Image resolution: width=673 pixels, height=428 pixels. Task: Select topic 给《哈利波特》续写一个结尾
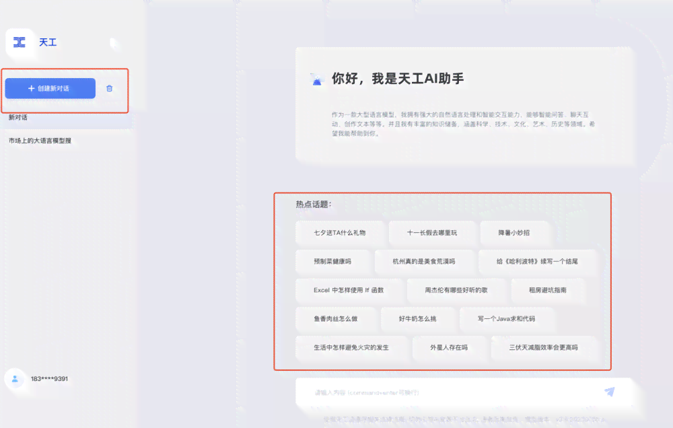point(537,261)
